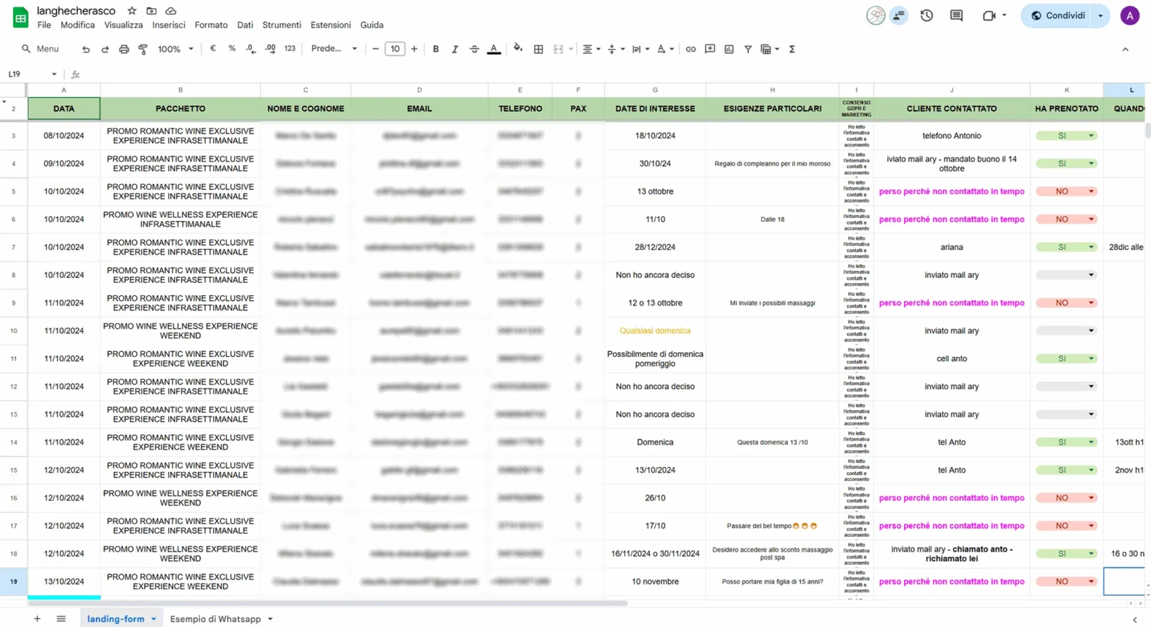This screenshot has width=1151, height=627.
Task: Switch to Esempio di Whatsapp sheet tab
Action: coord(215,619)
